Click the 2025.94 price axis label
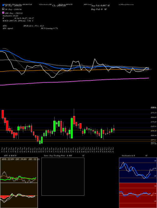Viewport: 157px width, 208px height. click(154, 136)
